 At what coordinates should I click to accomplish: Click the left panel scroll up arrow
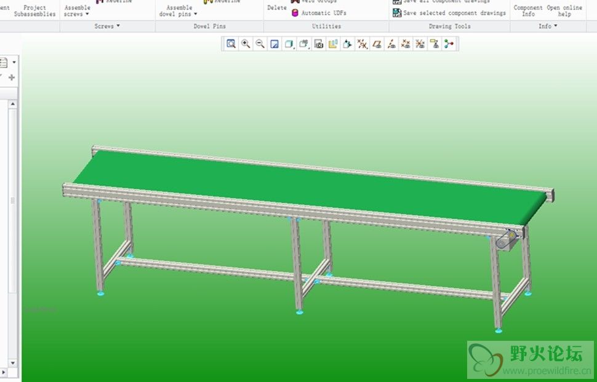(12, 104)
